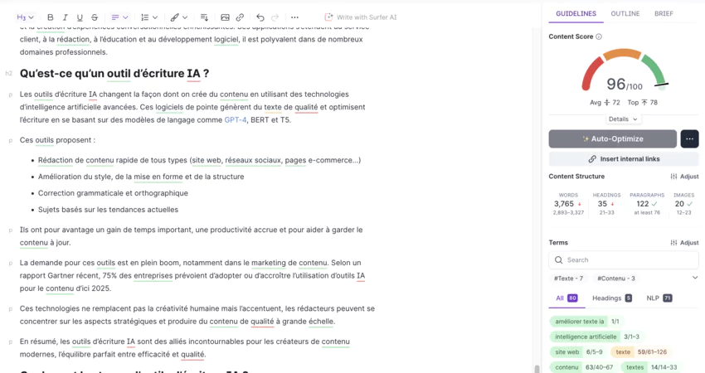Viewport: 705px width, 373px height.
Task: Adjust the Terms settings
Action: pos(684,243)
